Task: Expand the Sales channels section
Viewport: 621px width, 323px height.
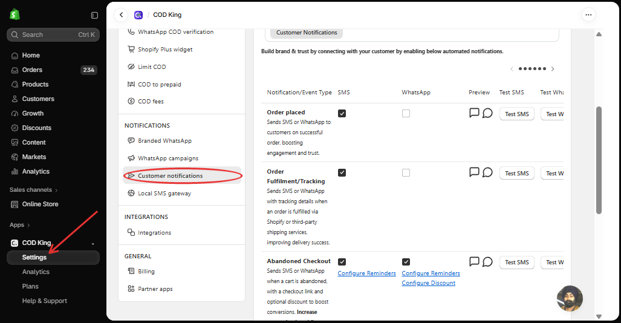Action: pyautogui.click(x=34, y=190)
